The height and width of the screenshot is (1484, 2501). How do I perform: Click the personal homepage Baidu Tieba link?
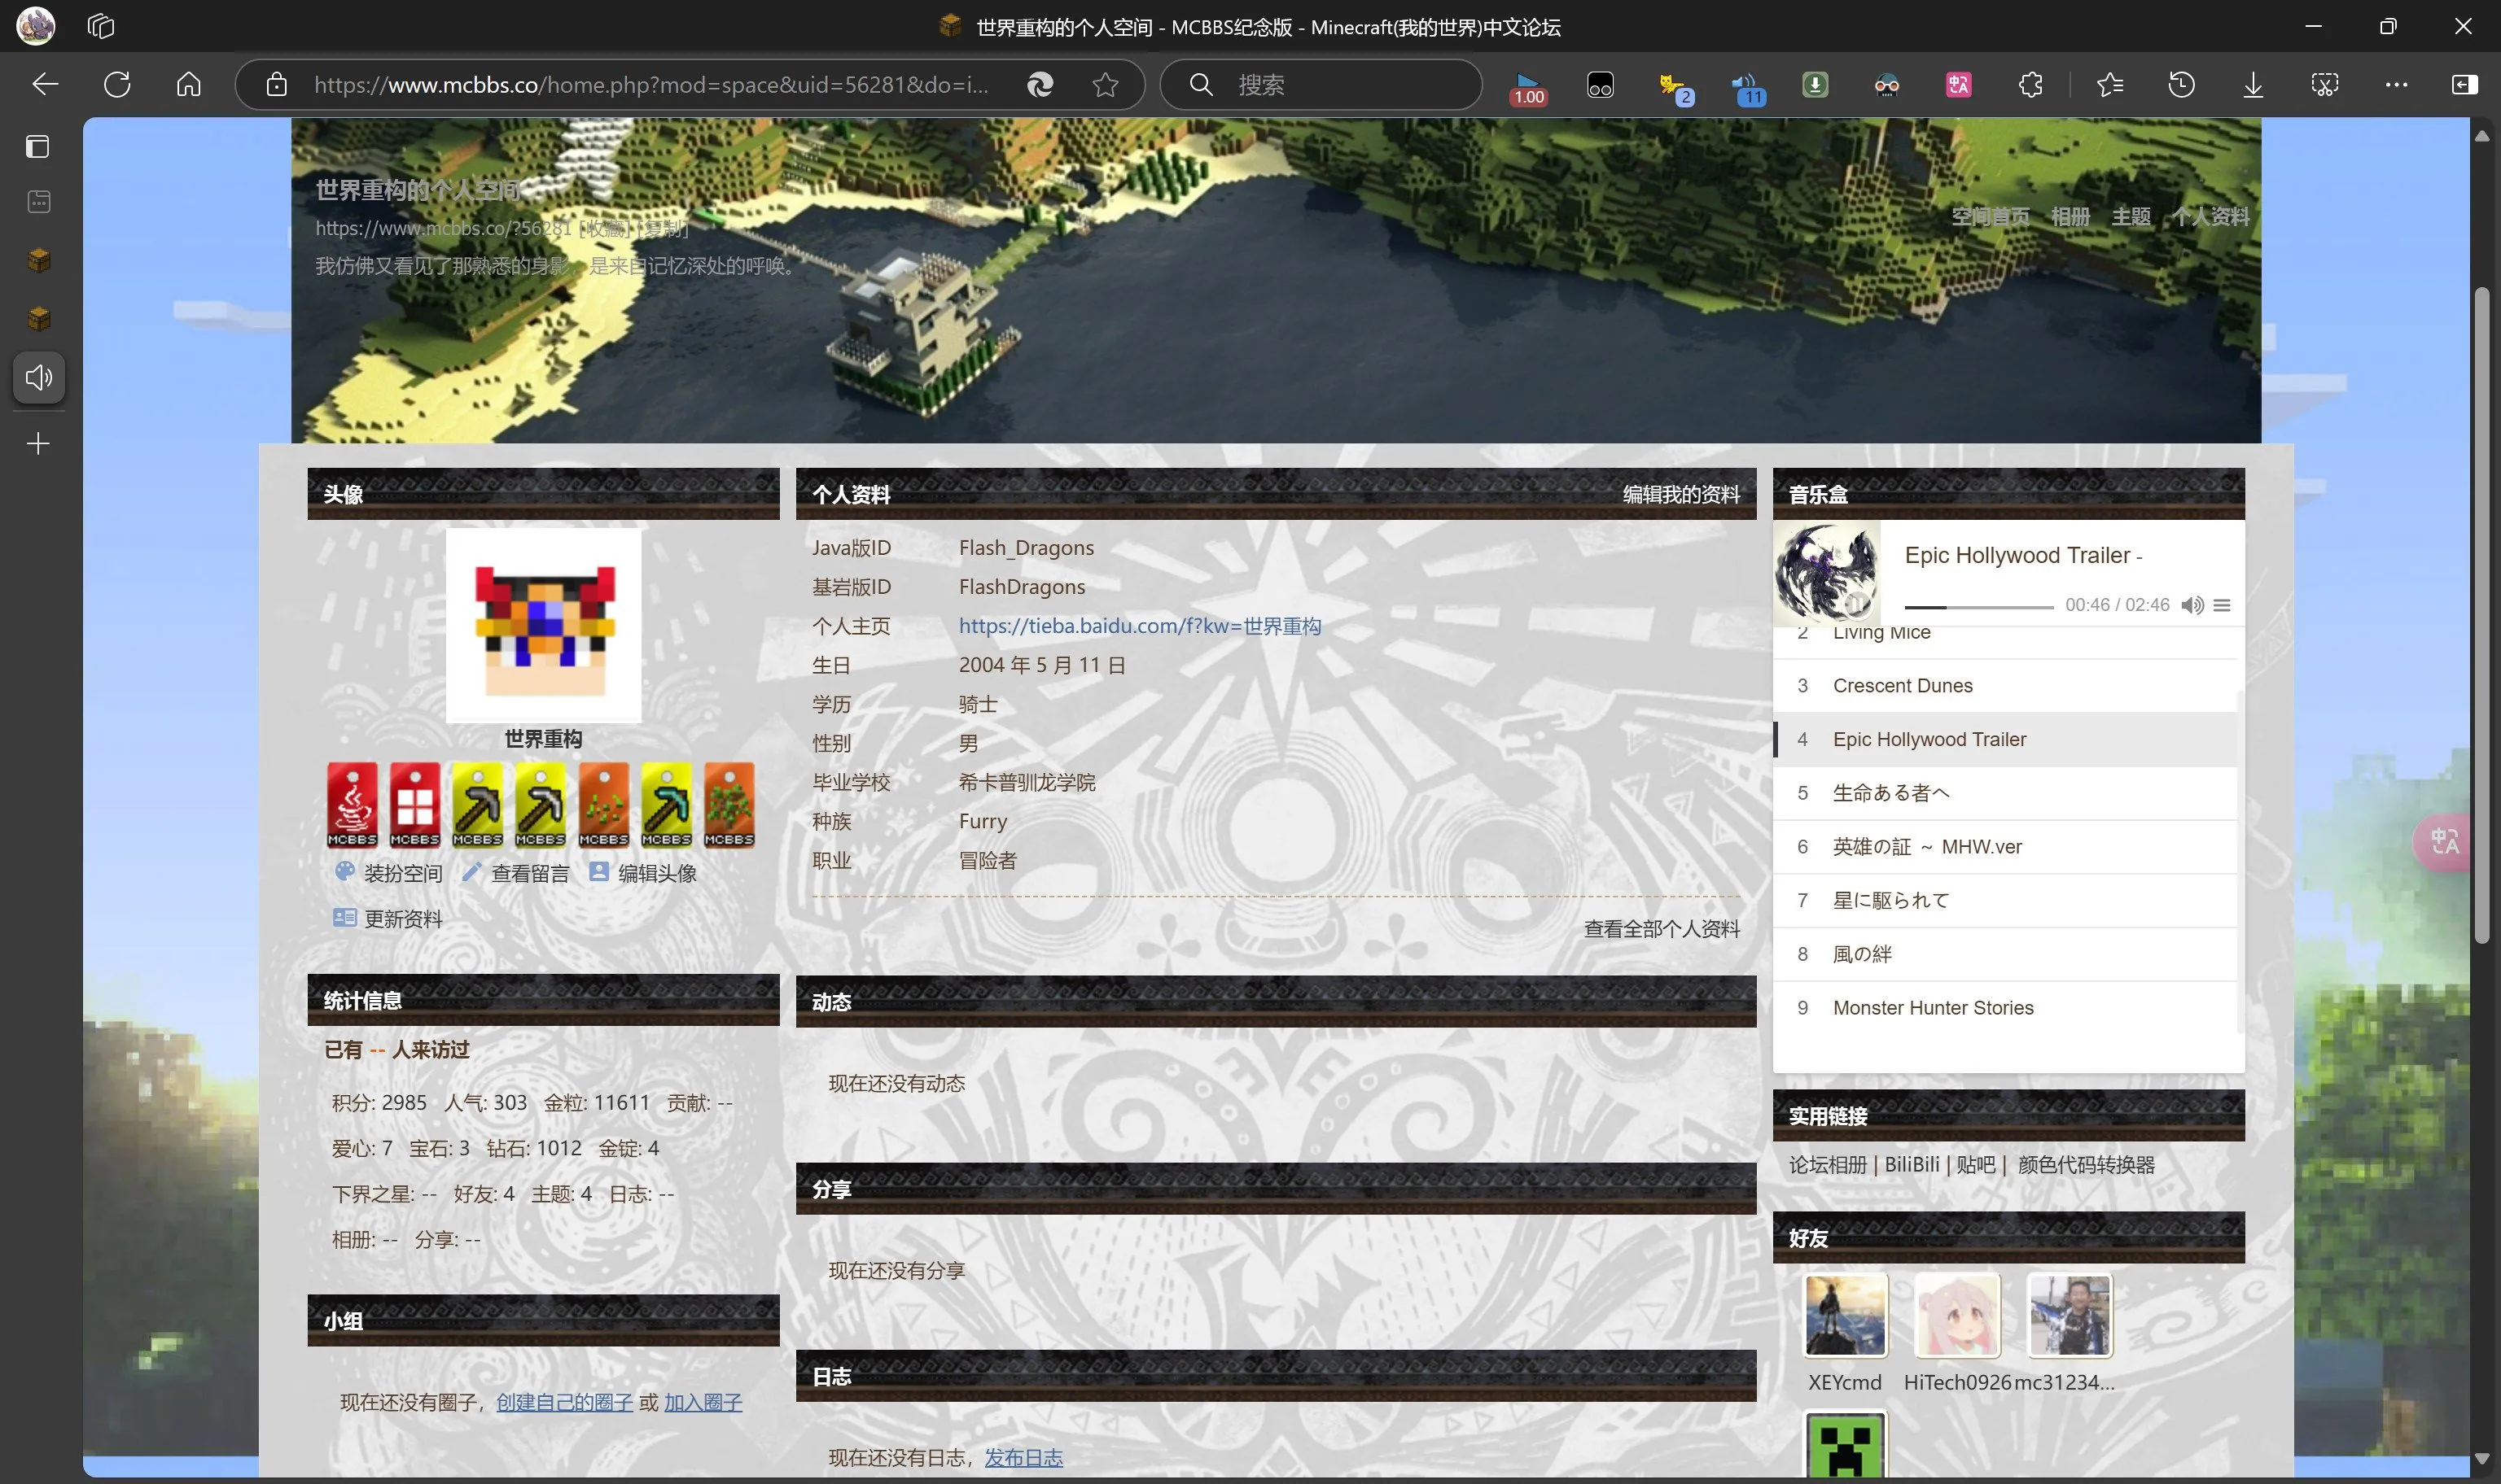click(x=1140, y=626)
